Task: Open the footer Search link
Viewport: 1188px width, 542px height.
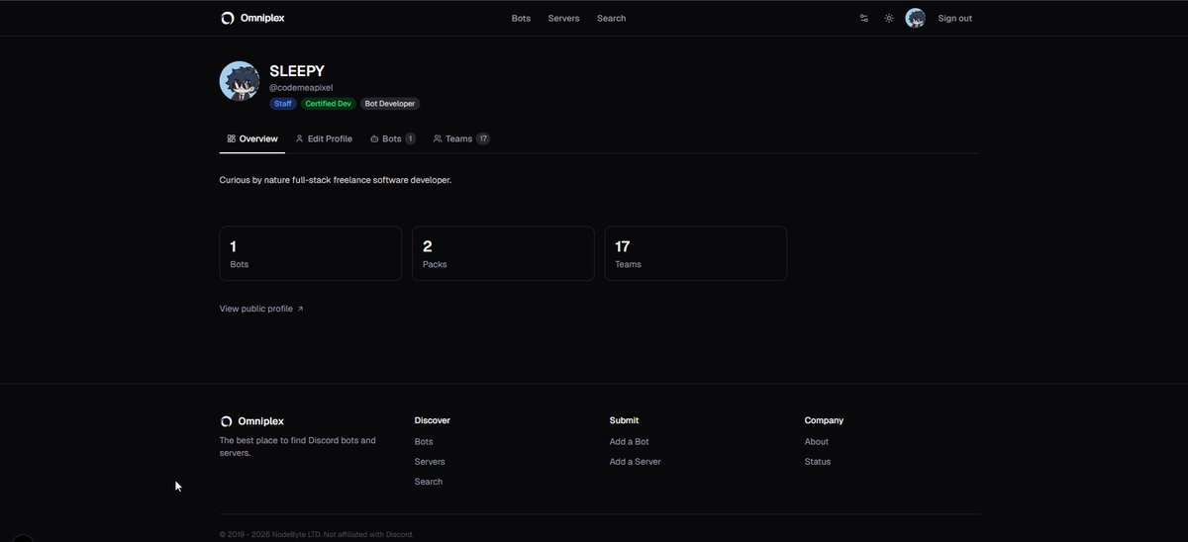Action: (429, 482)
